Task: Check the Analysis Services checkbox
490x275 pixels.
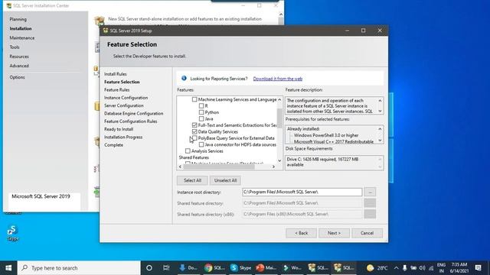Action: pyautogui.click(x=188, y=151)
